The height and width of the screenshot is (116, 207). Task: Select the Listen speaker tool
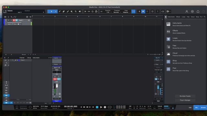click(x=80, y=12)
